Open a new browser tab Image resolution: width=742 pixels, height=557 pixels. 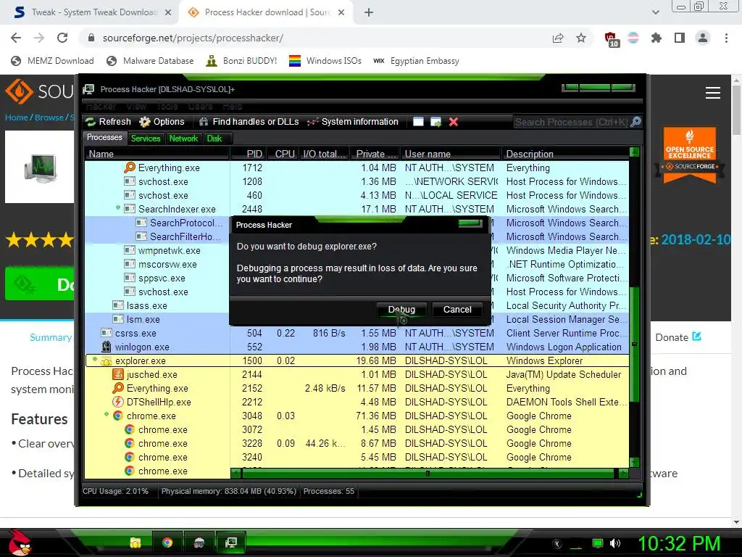point(369,12)
